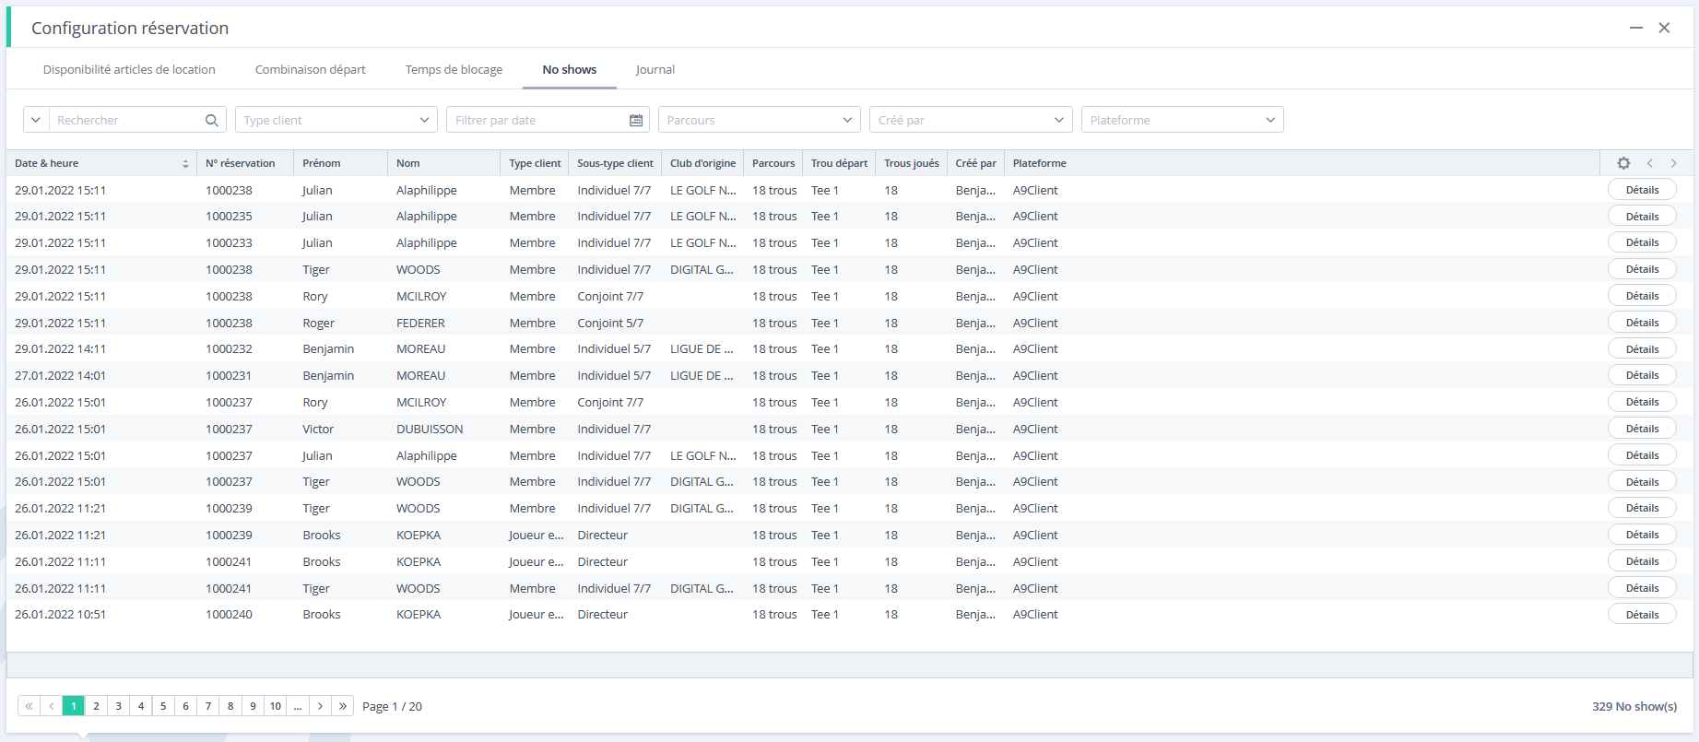Go to page 10
This screenshot has height=742, width=1699.
point(276,706)
